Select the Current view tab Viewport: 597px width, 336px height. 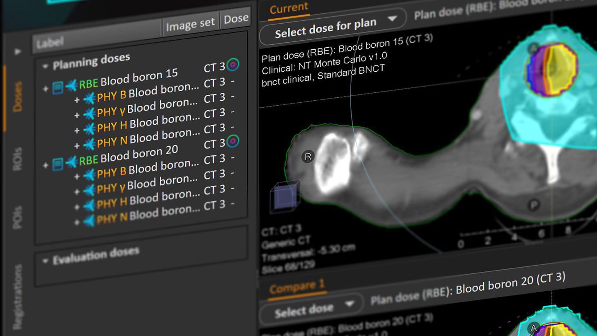coord(289,8)
